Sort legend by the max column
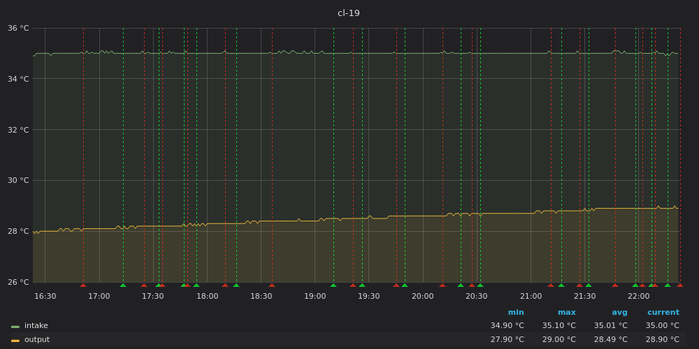The height and width of the screenshot is (349, 699). tap(567, 313)
